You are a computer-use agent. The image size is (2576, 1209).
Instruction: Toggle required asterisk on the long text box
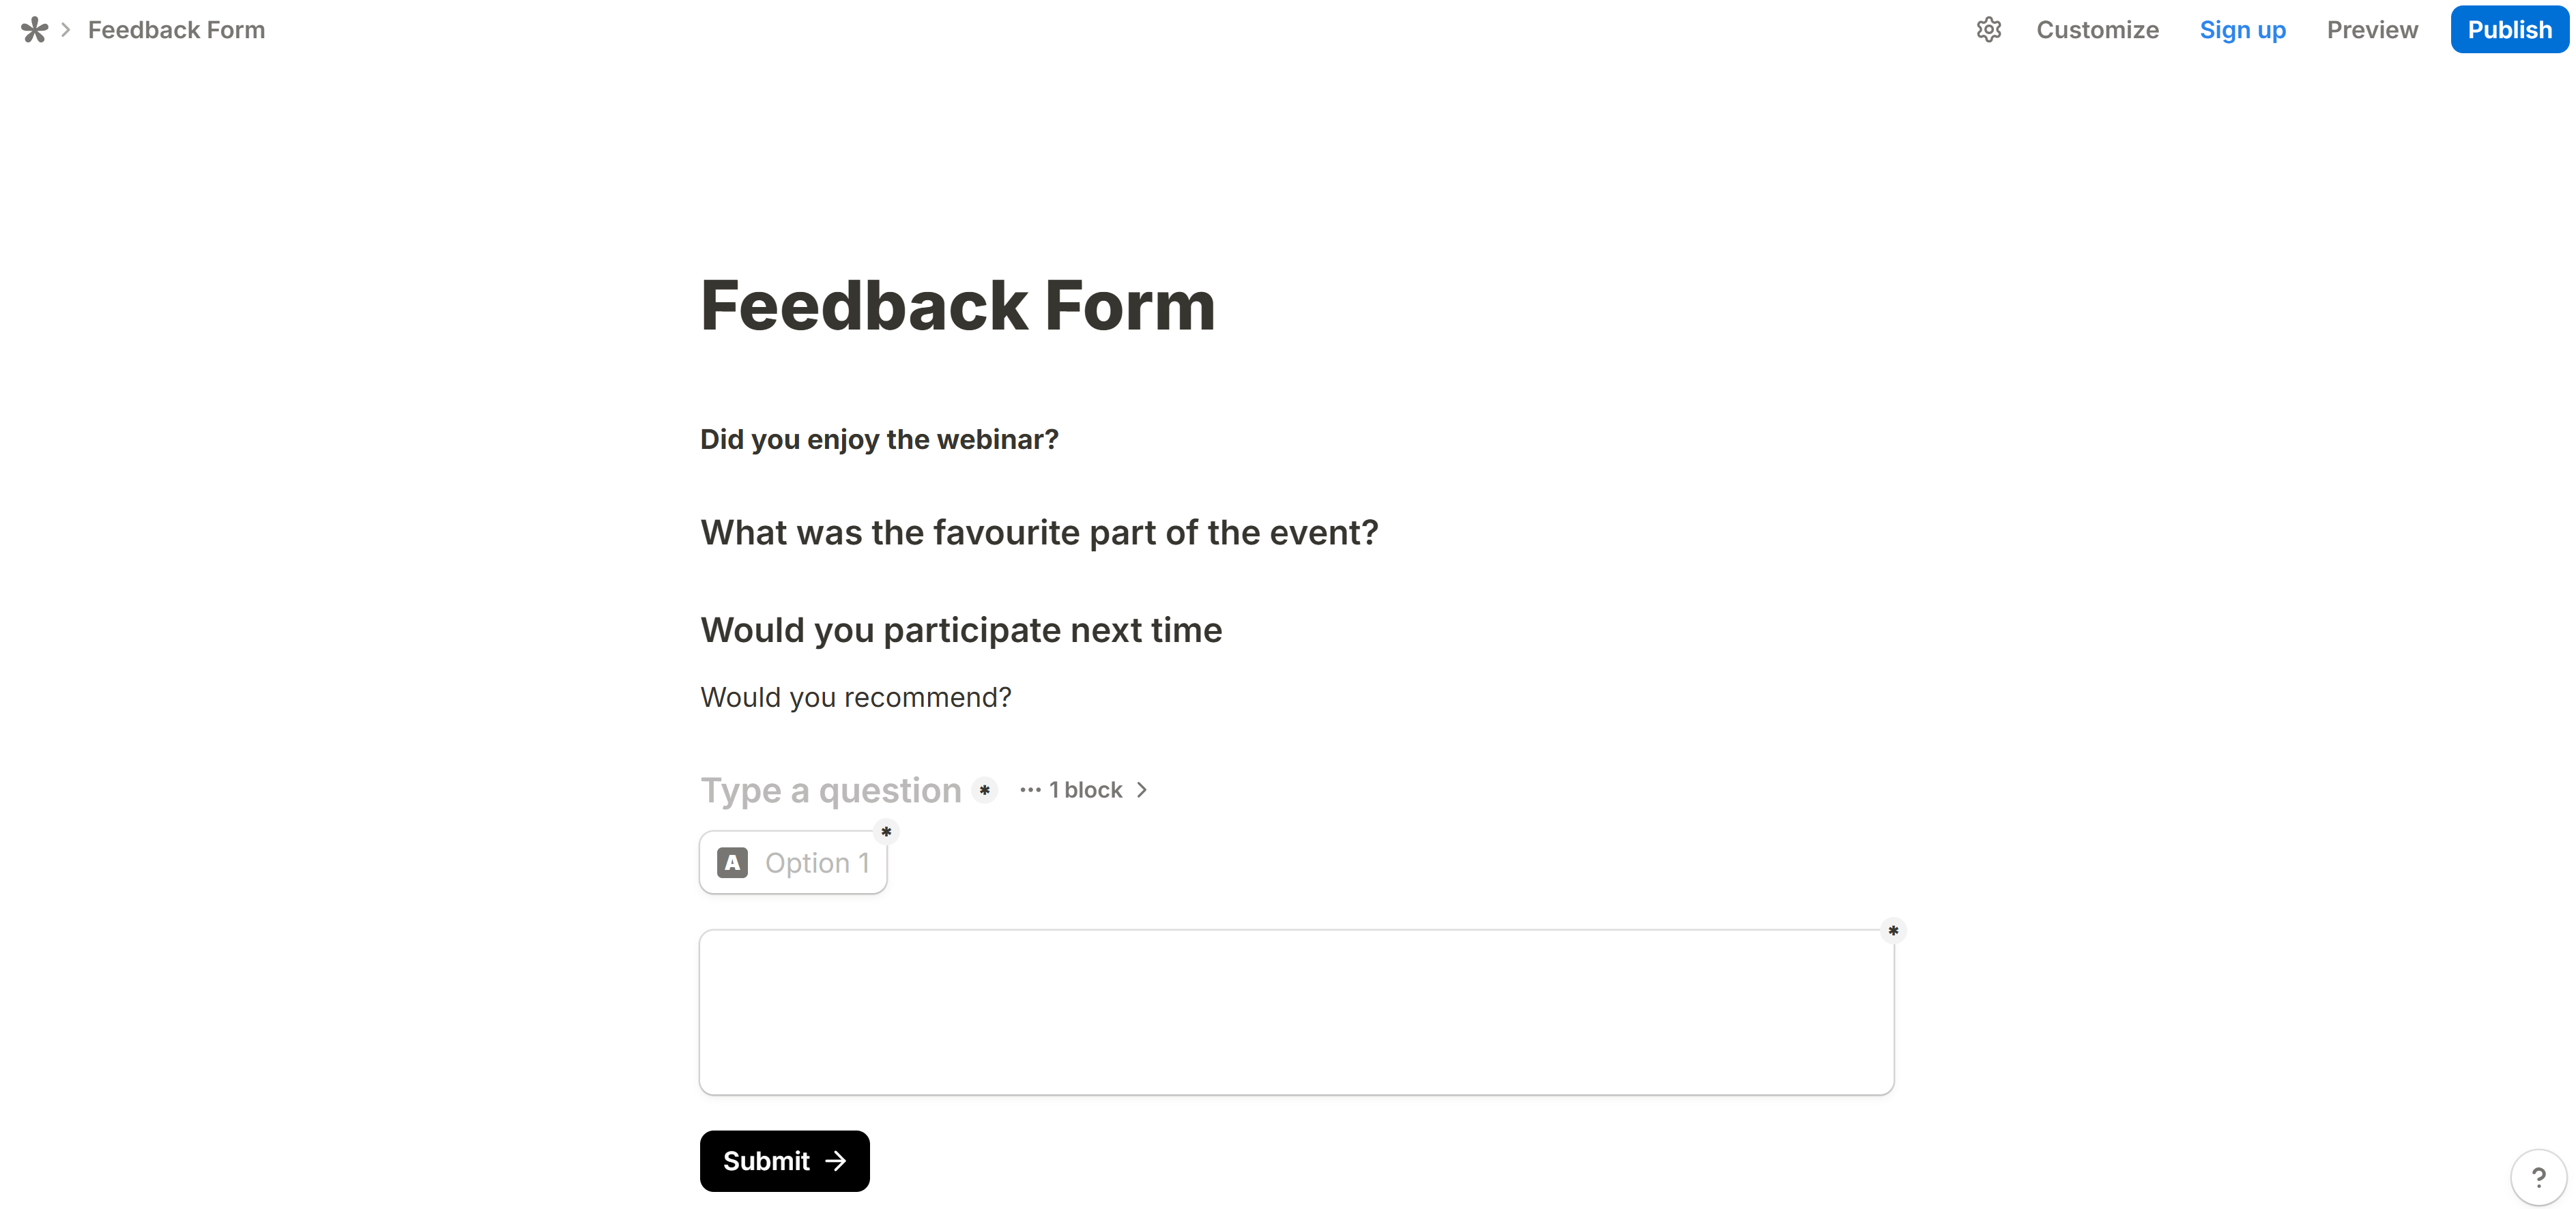click(x=1893, y=931)
